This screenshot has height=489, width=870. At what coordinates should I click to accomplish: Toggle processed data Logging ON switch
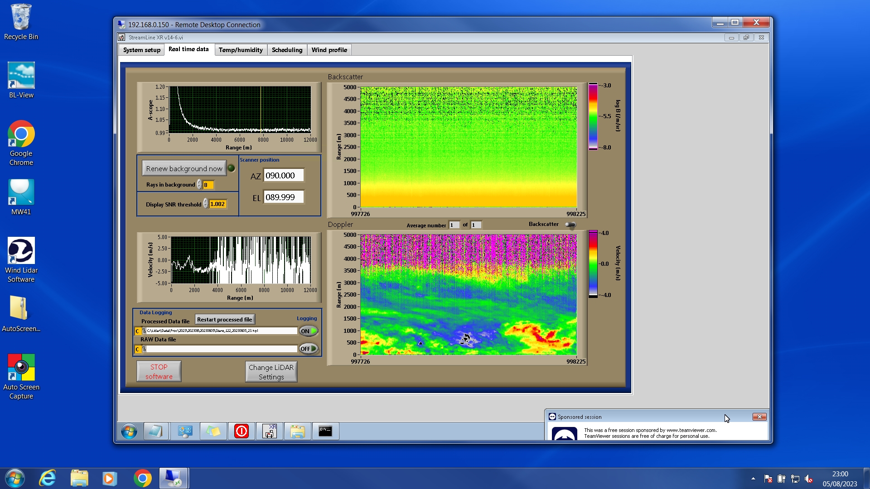coord(309,331)
